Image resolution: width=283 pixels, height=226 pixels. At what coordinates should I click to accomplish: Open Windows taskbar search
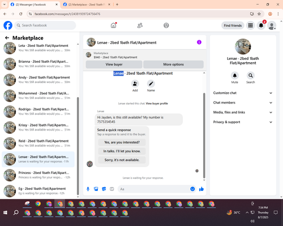pyautogui.click(x=16, y=212)
